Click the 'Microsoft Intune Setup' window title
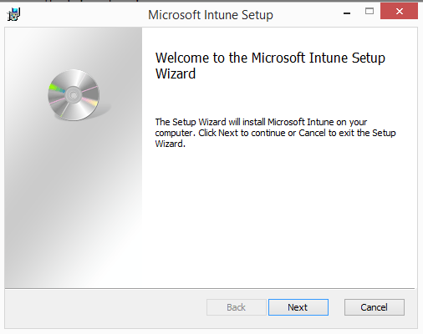The height and width of the screenshot is (334, 423). [x=211, y=15]
